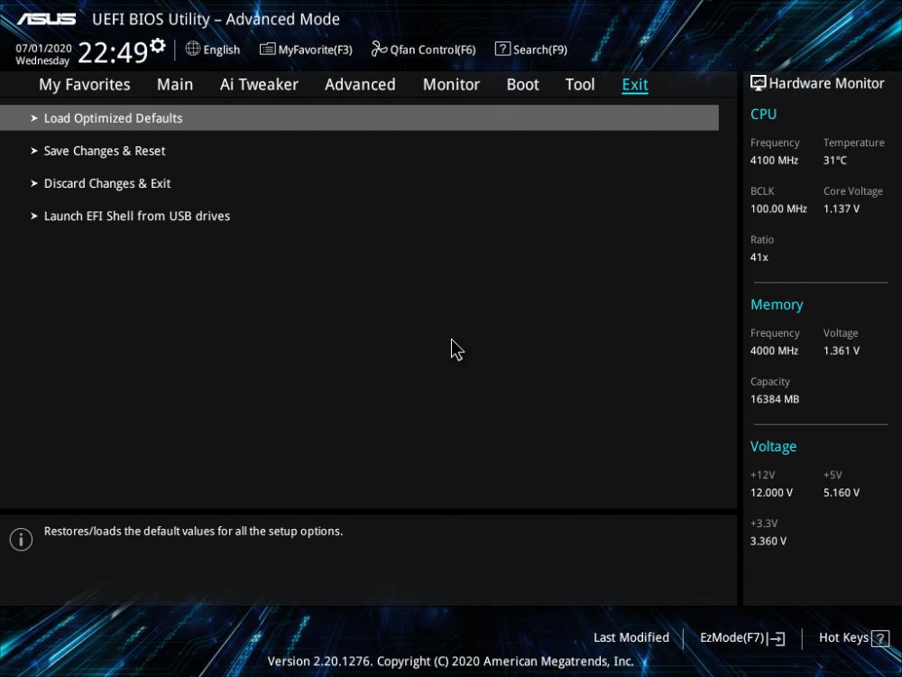
Task: Choose Save Changes & Reset
Action: click(x=105, y=151)
